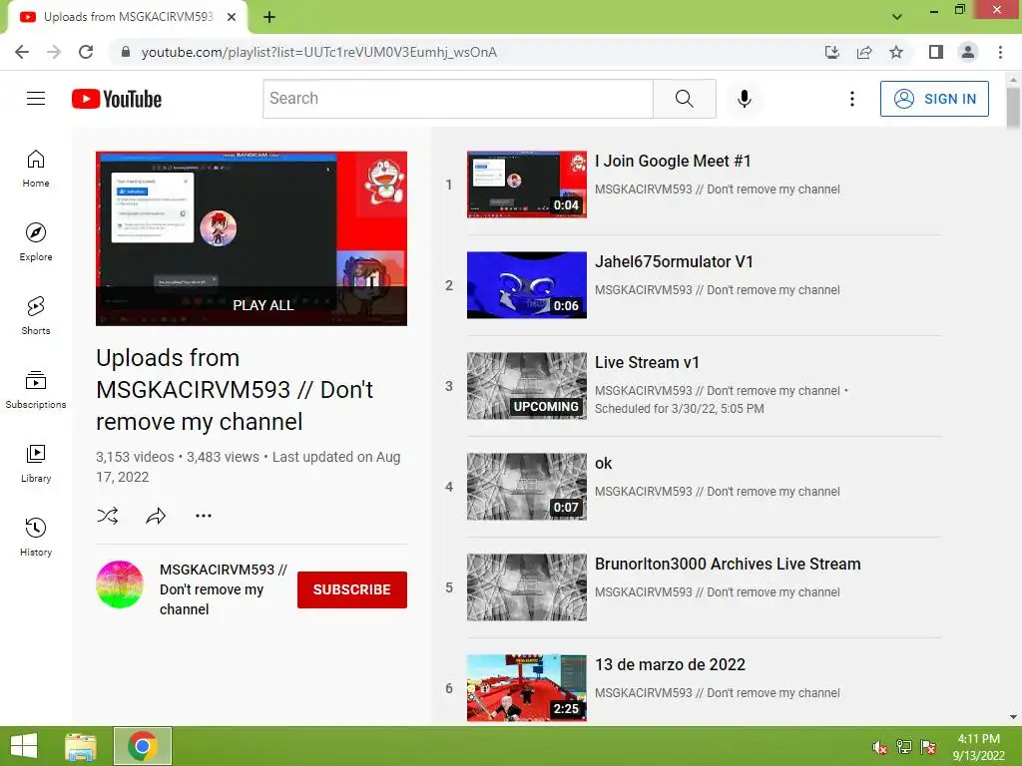Select the Uploads from MSGKACIRVM593 tab
Image resolution: width=1022 pixels, height=766 pixels.
(128, 17)
